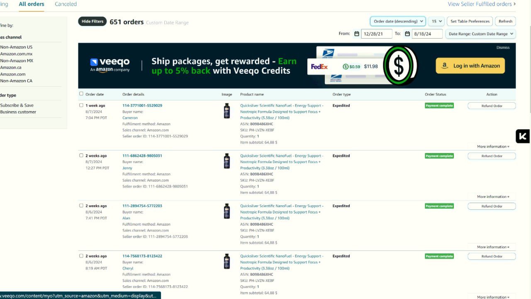
Task: Open order link 114-7568173-8123422
Action: point(142,256)
